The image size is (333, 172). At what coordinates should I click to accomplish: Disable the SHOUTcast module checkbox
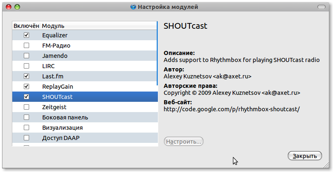26,97
